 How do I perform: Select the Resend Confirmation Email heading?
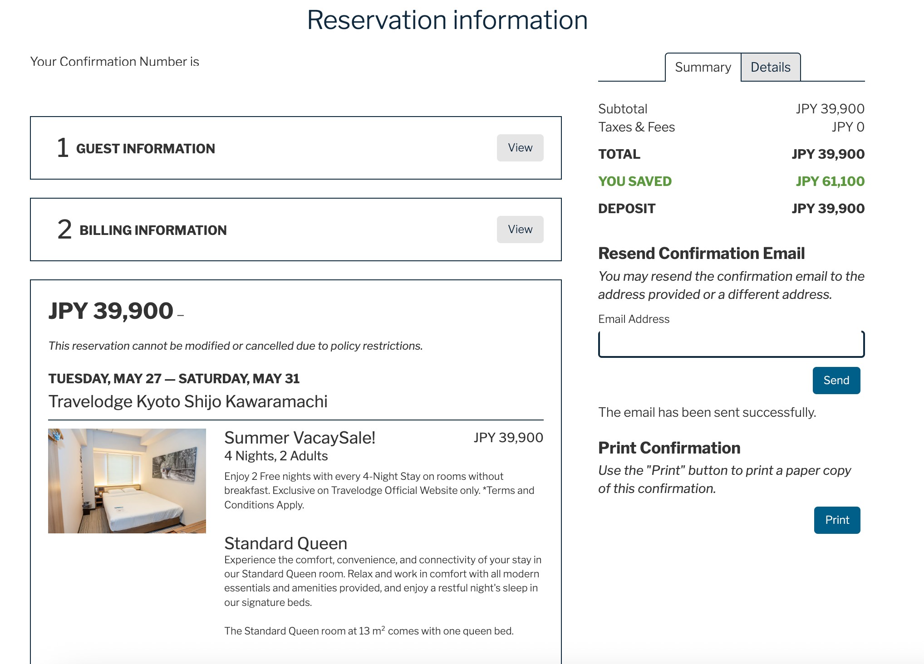pos(701,253)
